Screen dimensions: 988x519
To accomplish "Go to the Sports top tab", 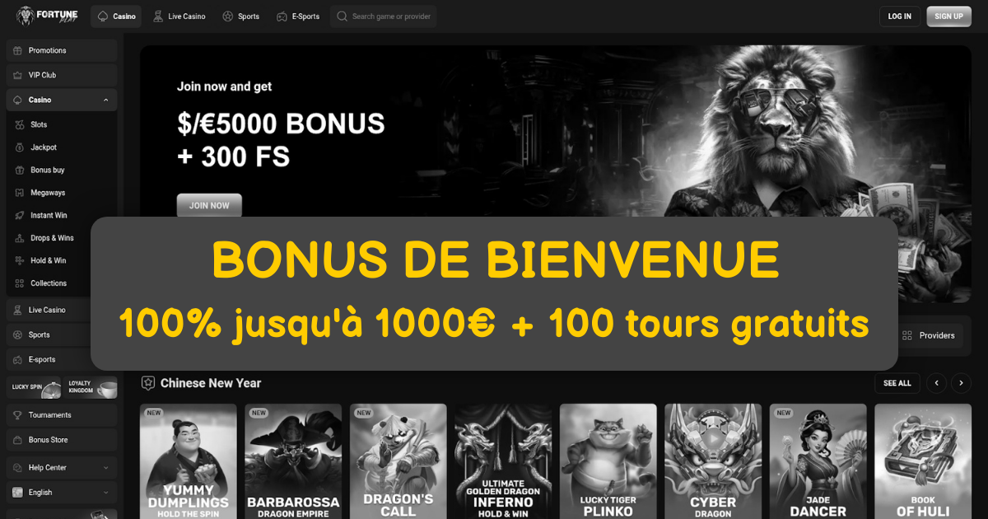I will [x=240, y=16].
